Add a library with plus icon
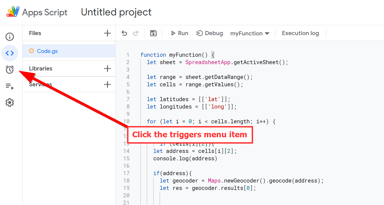The width and height of the screenshot is (384, 205). click(x=107, y=69)
